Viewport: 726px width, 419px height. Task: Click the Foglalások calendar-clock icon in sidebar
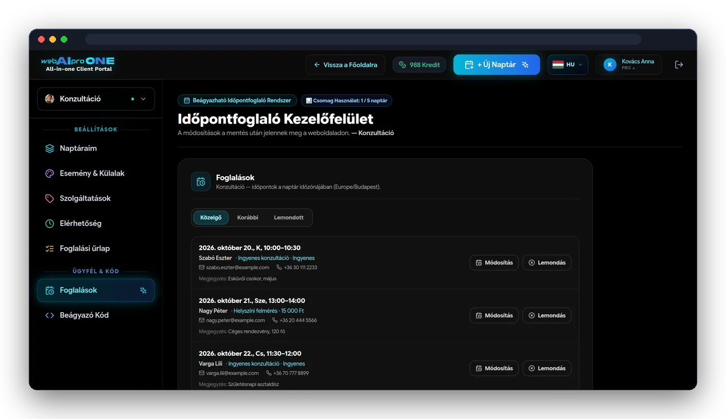point(50,291)
